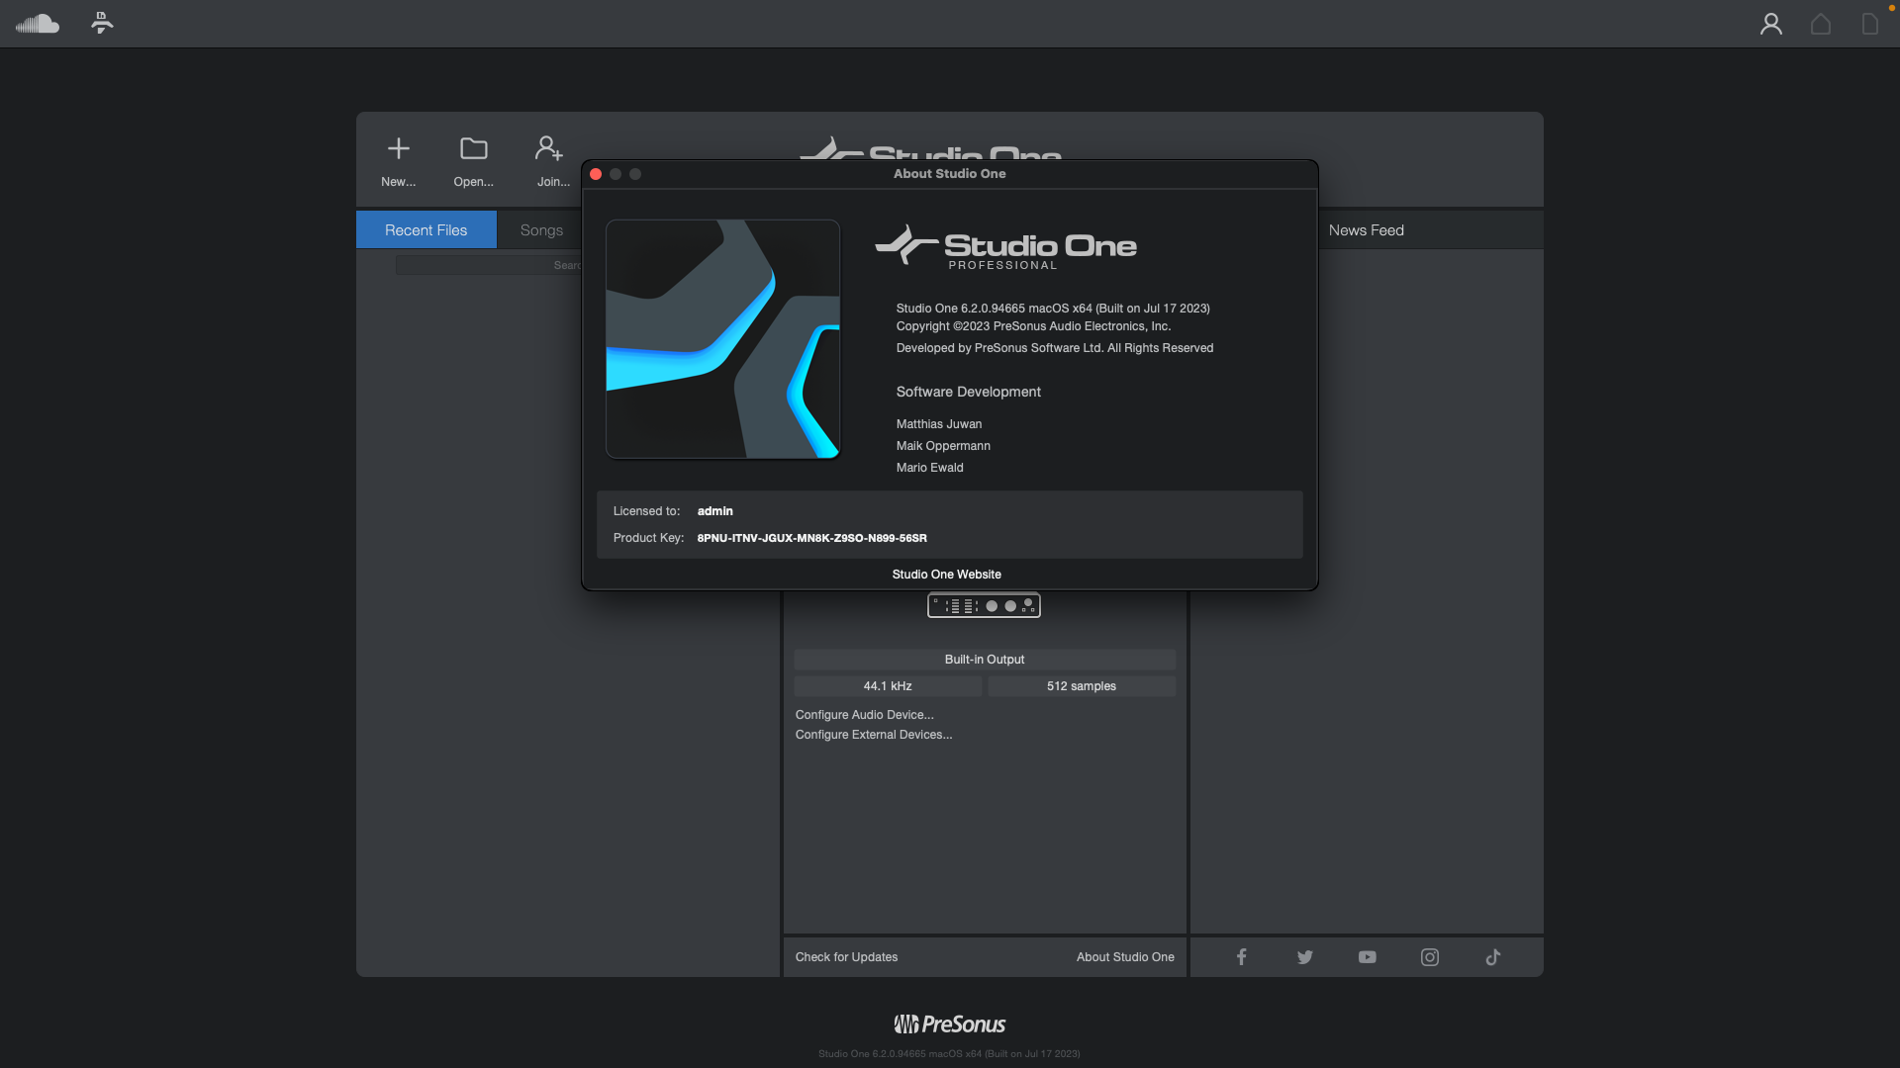Click the licensed user name admin

pyautogui.click(x=714, y=511)
